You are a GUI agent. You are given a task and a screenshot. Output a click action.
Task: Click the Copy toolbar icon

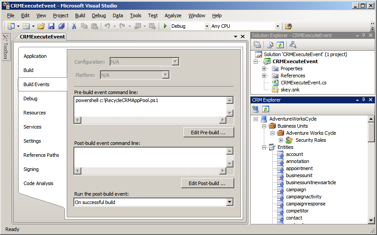click(84, 26)
